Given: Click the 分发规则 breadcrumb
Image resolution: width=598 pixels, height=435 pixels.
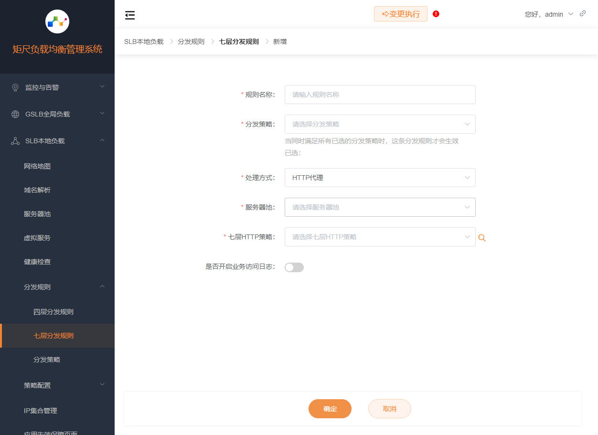Looking at the screenshot, I should (191, 42).
